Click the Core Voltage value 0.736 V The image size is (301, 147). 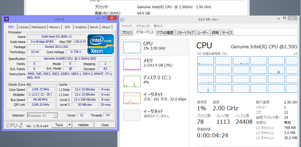(x=76, y=52)
